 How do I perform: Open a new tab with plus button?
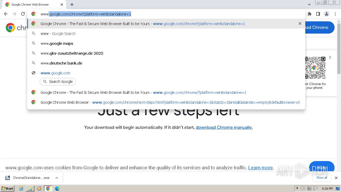pos(72,5)
